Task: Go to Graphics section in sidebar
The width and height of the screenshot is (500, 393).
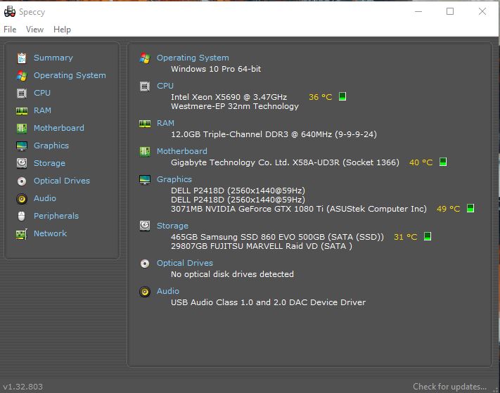Action: [51, 146]
